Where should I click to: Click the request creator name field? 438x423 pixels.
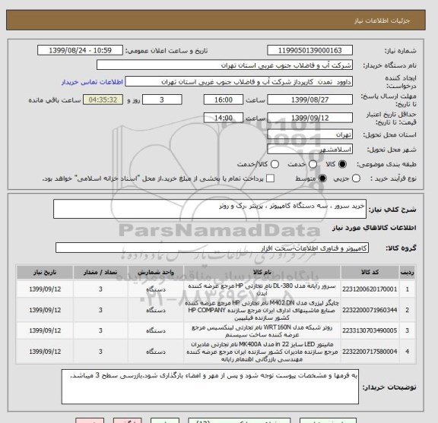pyautogui.click(x=239, y=82)
